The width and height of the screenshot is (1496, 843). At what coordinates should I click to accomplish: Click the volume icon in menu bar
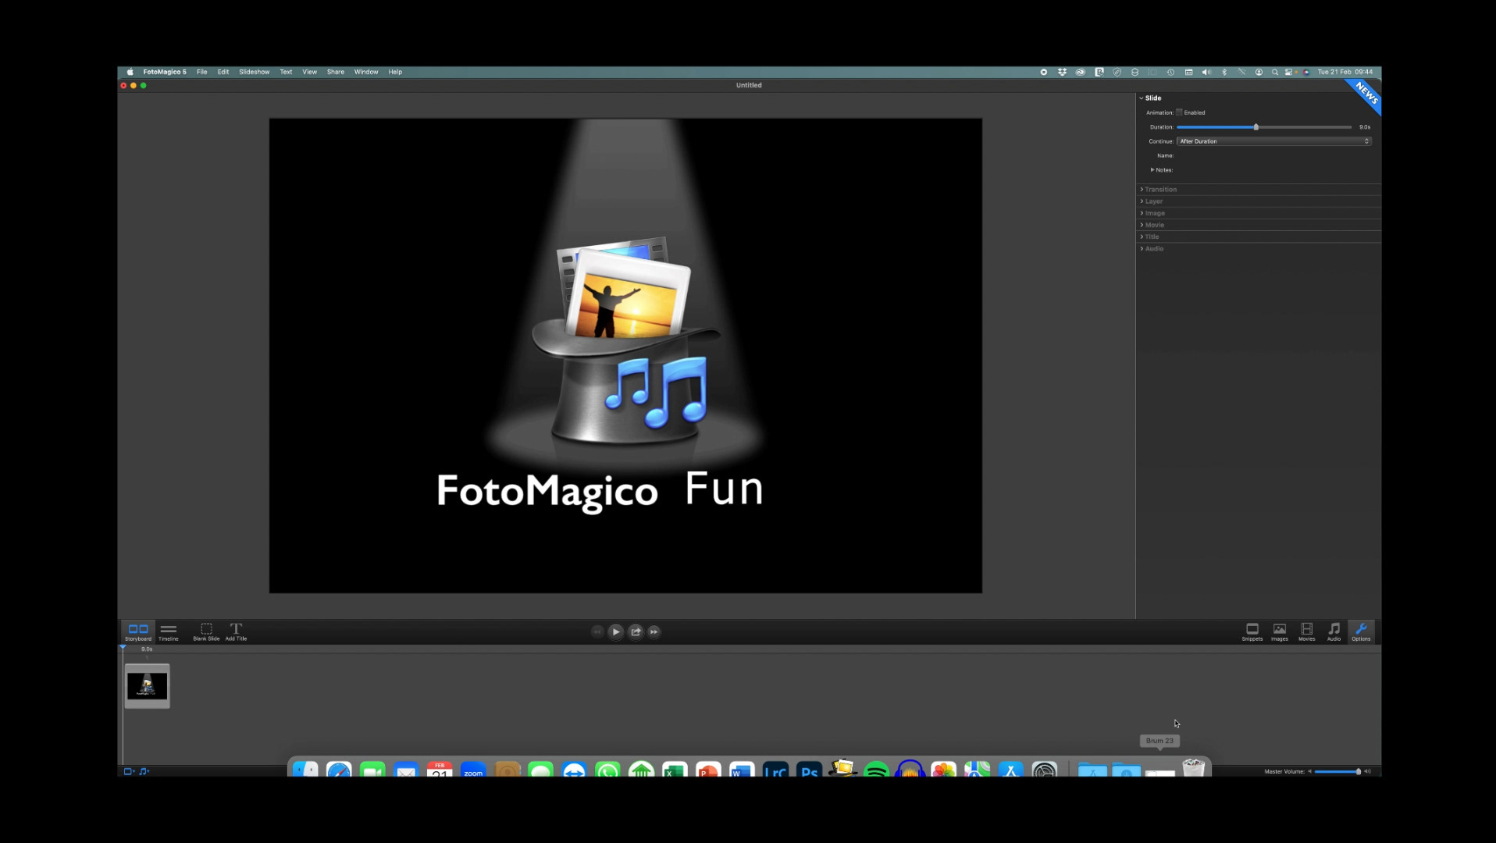[x=1206, y=72]
